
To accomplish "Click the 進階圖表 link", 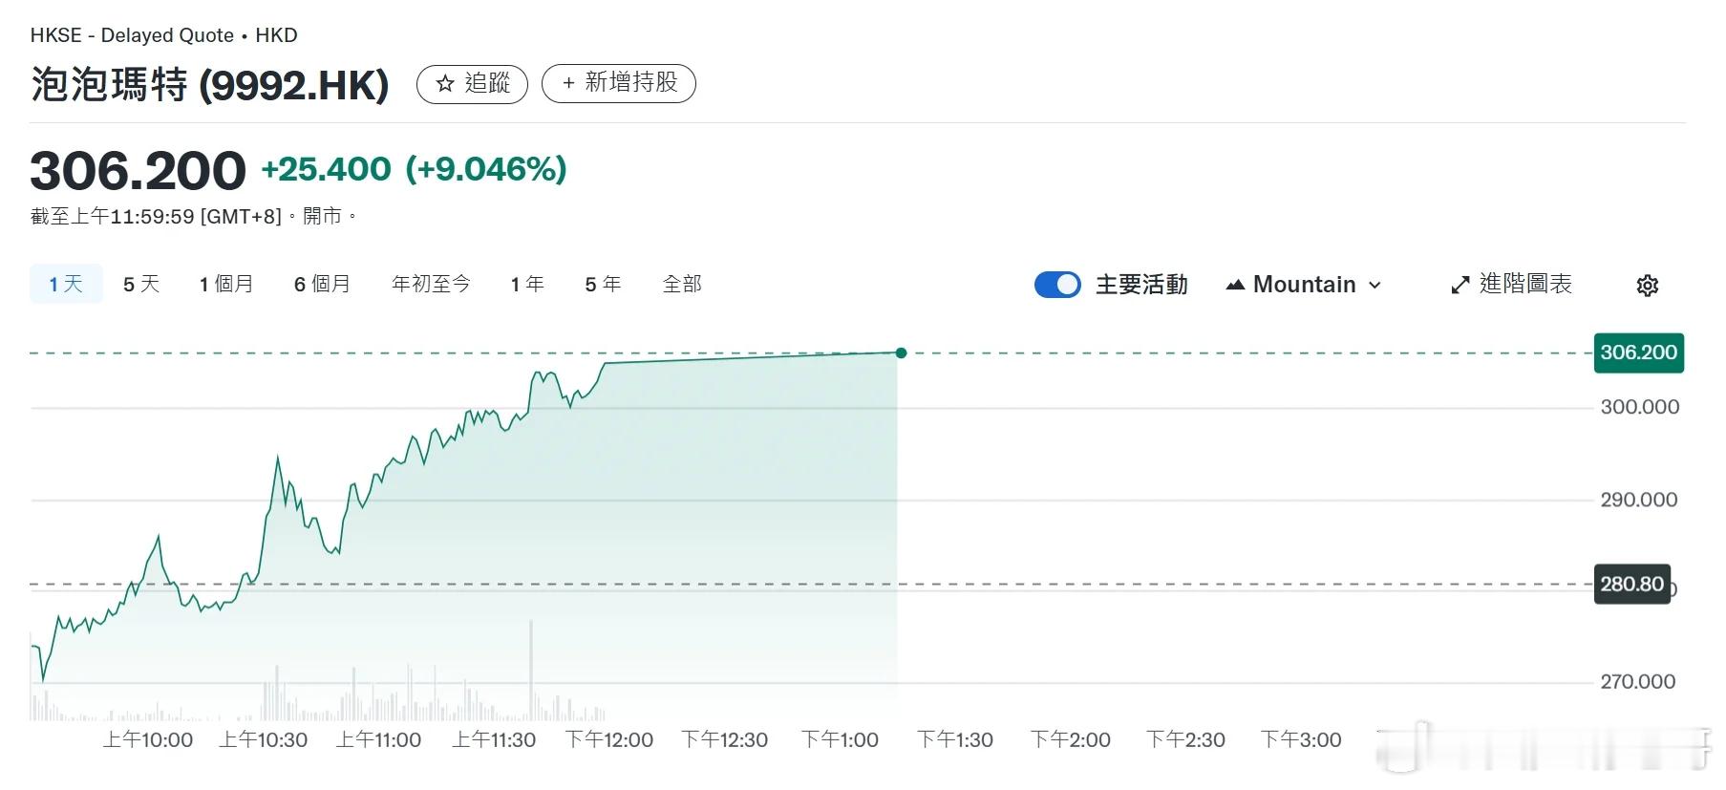I will coord(1525,284).
